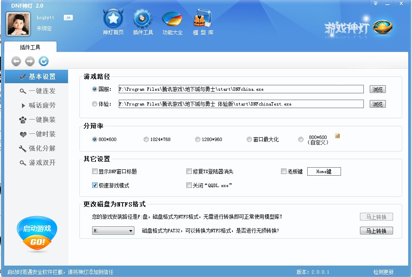Click 马上转换 button for H: drive

tap(376, 231)
